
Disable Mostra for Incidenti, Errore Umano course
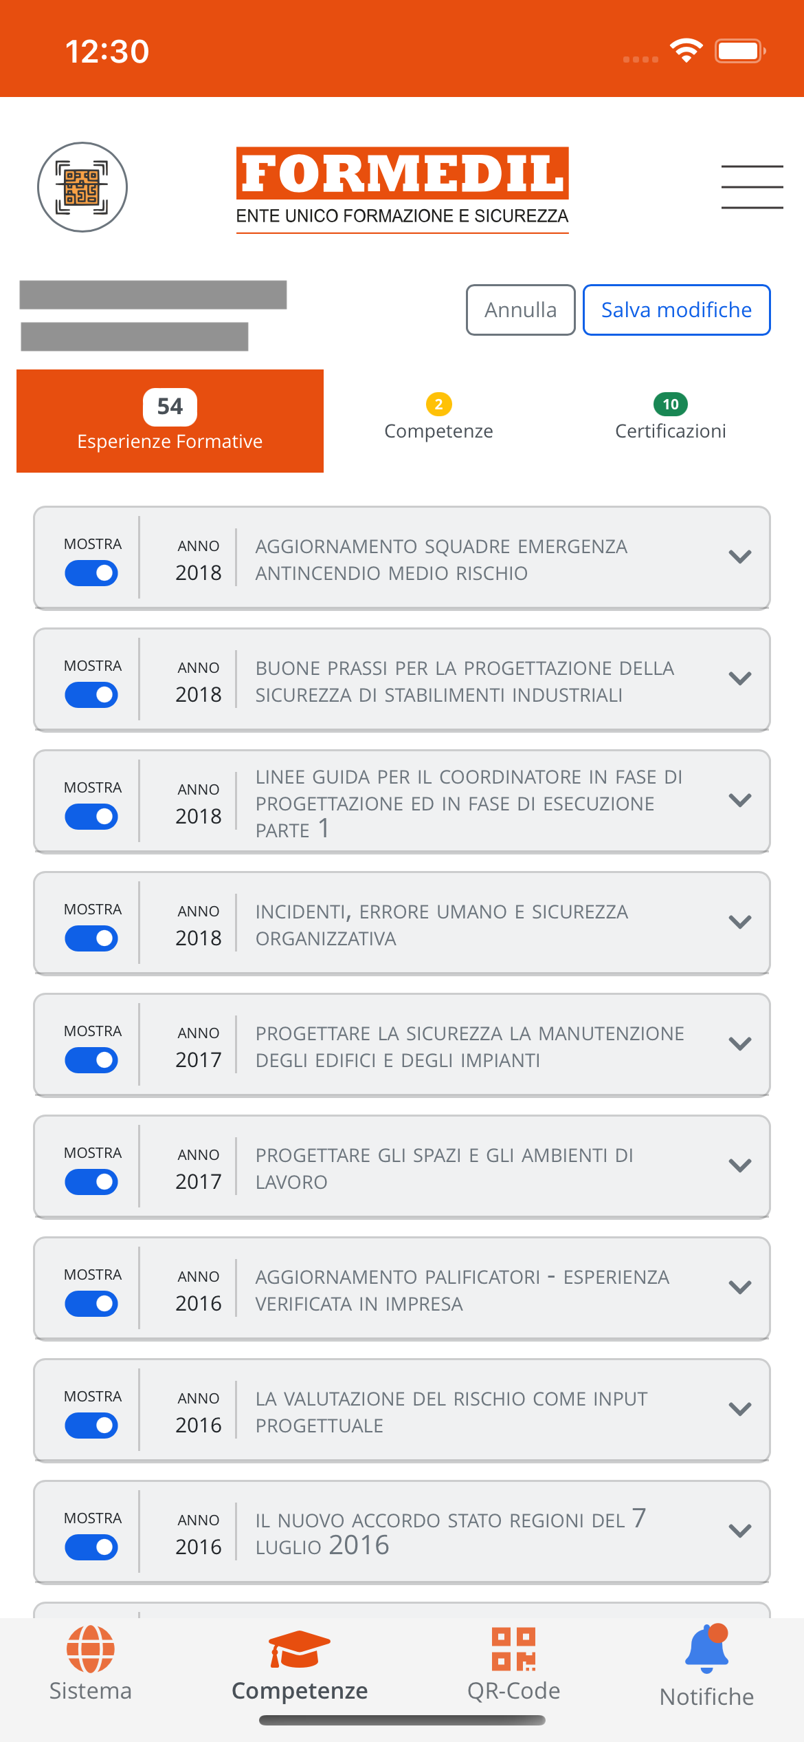91,938
